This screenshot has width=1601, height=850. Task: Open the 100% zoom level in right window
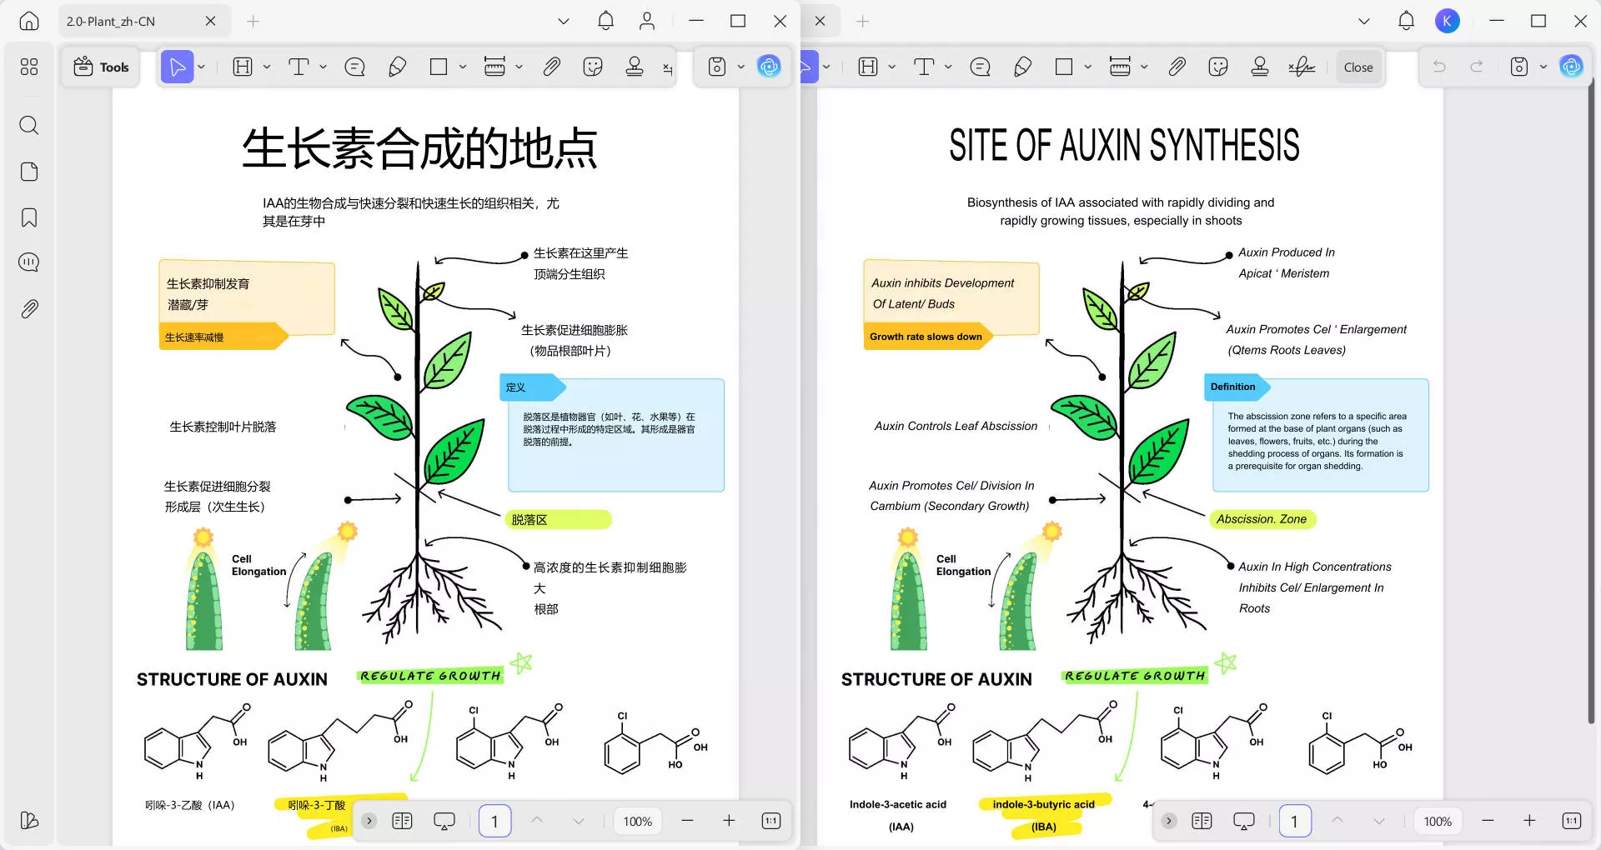point(1438,822)
